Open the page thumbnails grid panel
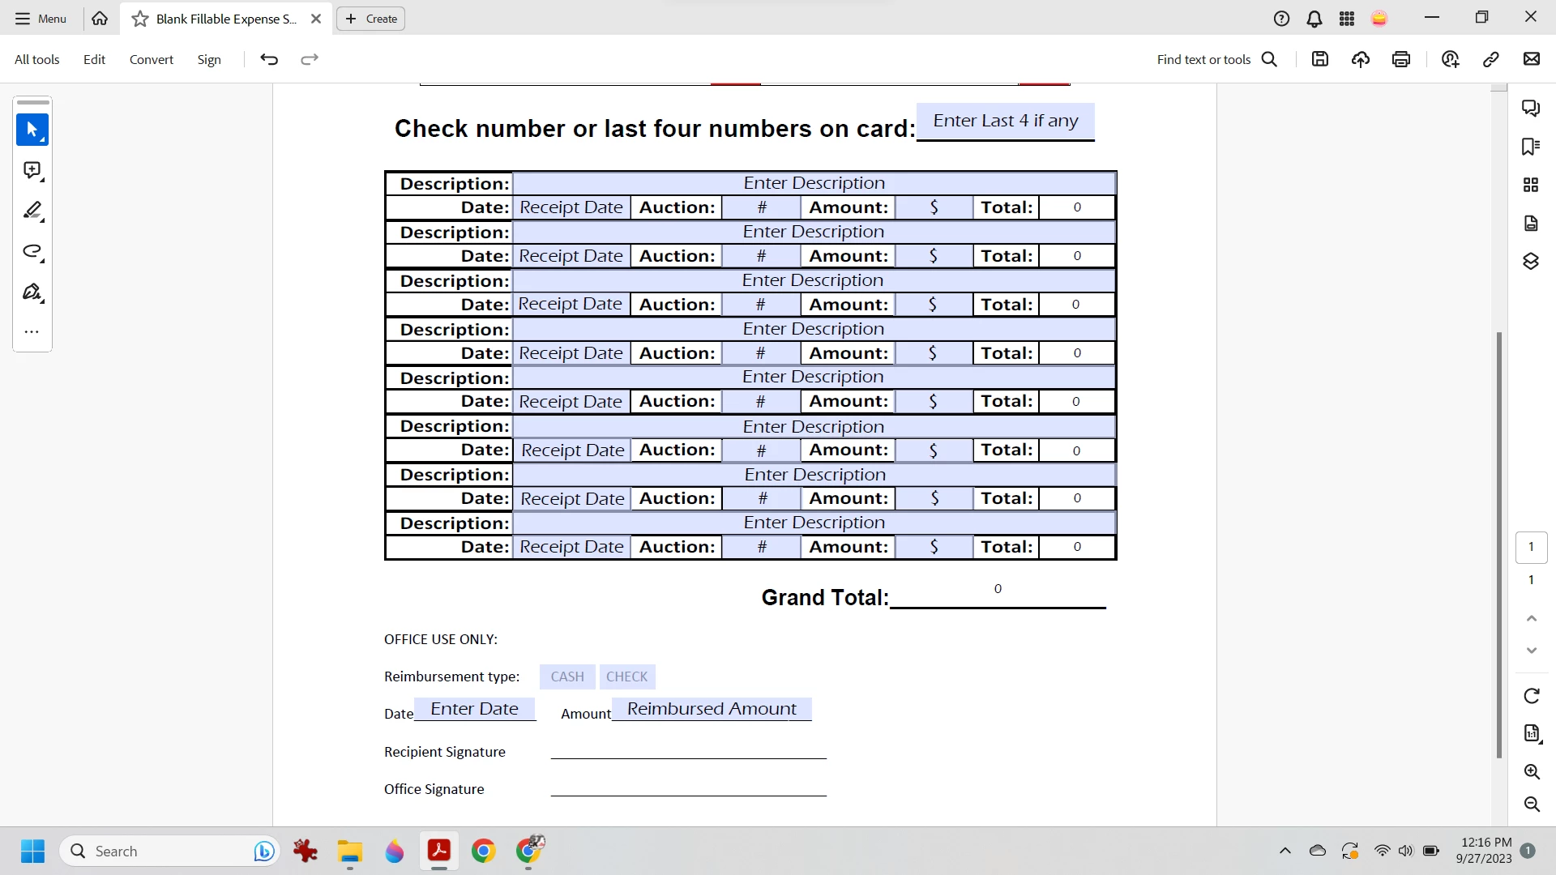This screenshot has width=1556, height=875. [x=1530, y=185]
